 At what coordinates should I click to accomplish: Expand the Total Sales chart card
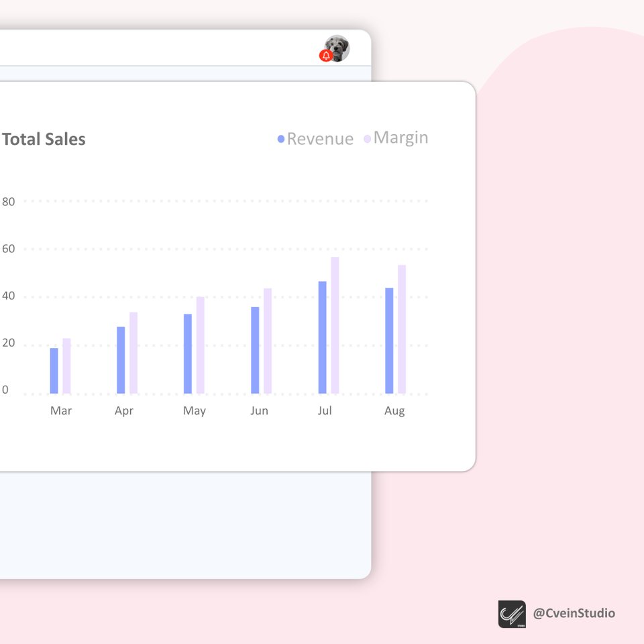[44, 140]
